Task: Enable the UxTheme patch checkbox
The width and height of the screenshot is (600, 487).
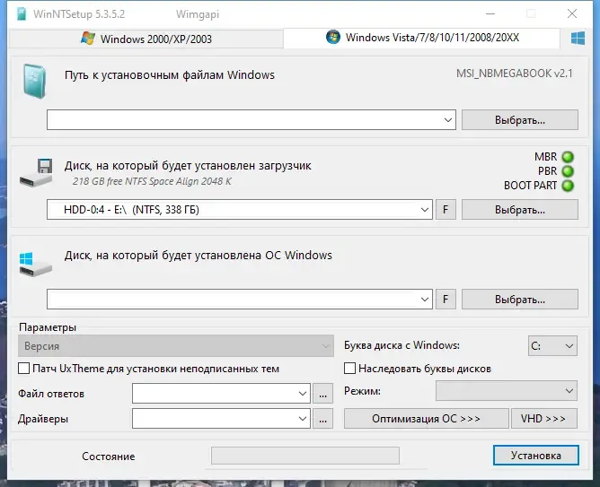Action: 23,369
